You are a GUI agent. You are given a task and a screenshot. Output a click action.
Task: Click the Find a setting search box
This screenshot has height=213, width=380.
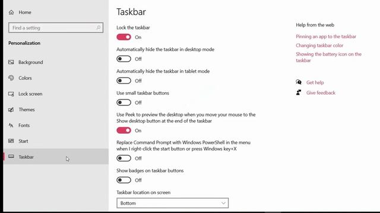click(x=56, y=28)
